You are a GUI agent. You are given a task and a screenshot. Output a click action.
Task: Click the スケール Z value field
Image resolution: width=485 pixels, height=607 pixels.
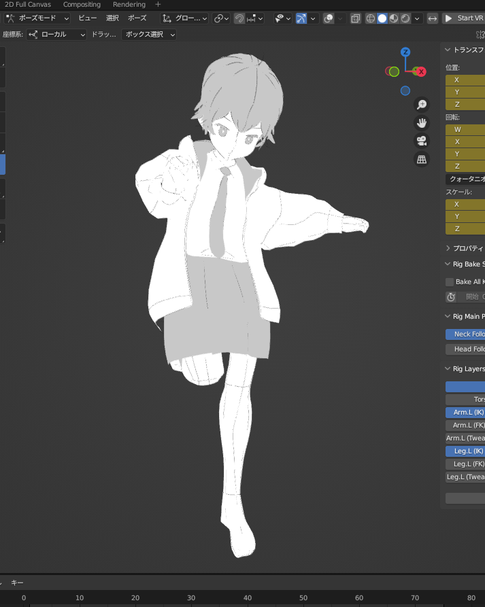pyautogui.click(x=465, y=229)
